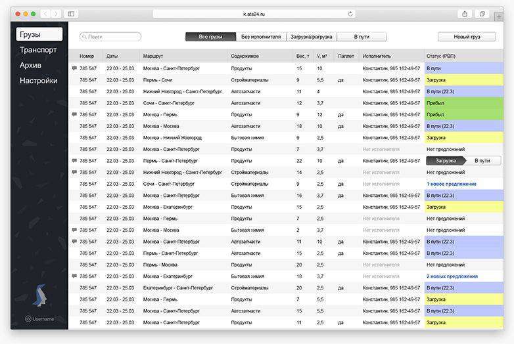Click blue В пути status in first row
The image size is (514, 344).
pyautogui.click(x=464, y=68)
